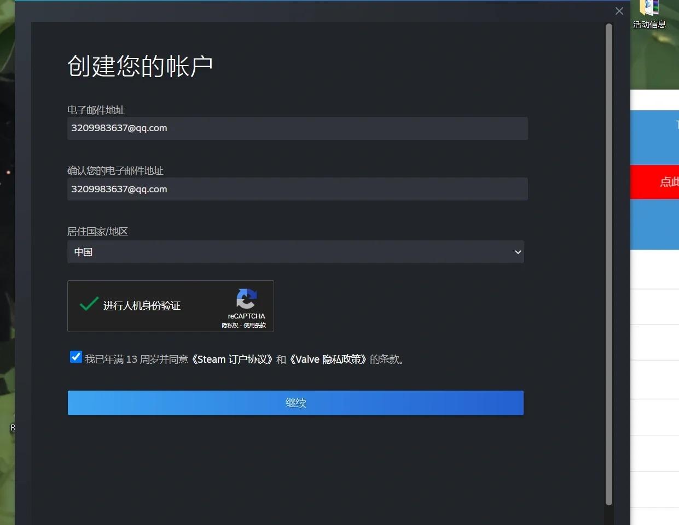Click the reCAPTCHA 隐私权 link

[x=229, y=325]
